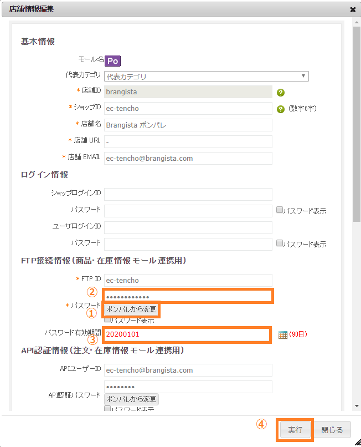Focus the FTP ID field
This screenshot has height=447, width=361.
click(188, 280)
